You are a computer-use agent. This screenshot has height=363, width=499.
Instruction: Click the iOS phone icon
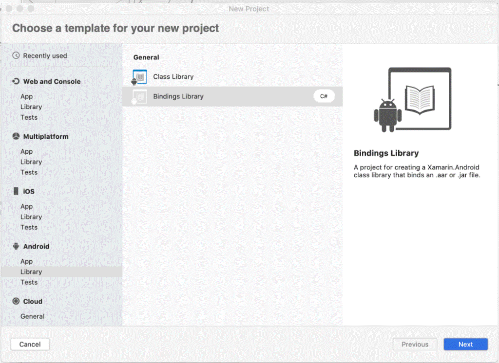(x=16, y=191)
